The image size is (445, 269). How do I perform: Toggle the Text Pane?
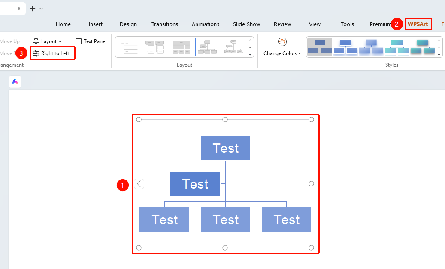[x=90, y=41]
